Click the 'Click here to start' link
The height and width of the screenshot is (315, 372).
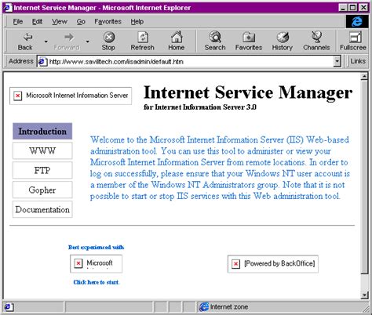(x=97, y=282)
